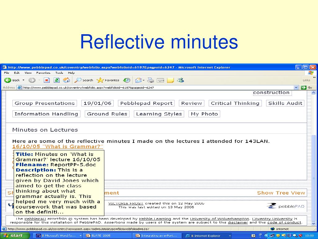Open the 19/01/06 page tab
The width and height of the screenshot is (318, 239).
click(x=97, y=103)
